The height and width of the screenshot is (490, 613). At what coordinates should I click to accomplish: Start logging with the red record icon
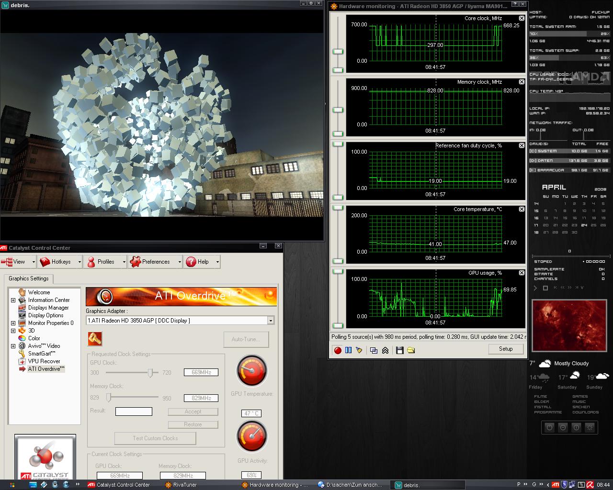pos(338,350)
